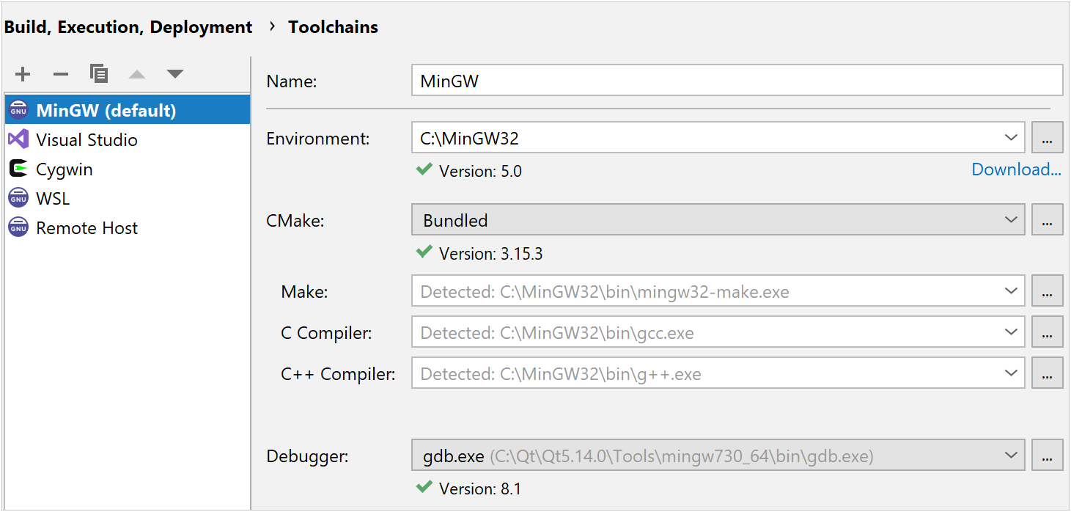
Task: Add a new toolchain with the plus icon
Action: (x=22, y=73)
